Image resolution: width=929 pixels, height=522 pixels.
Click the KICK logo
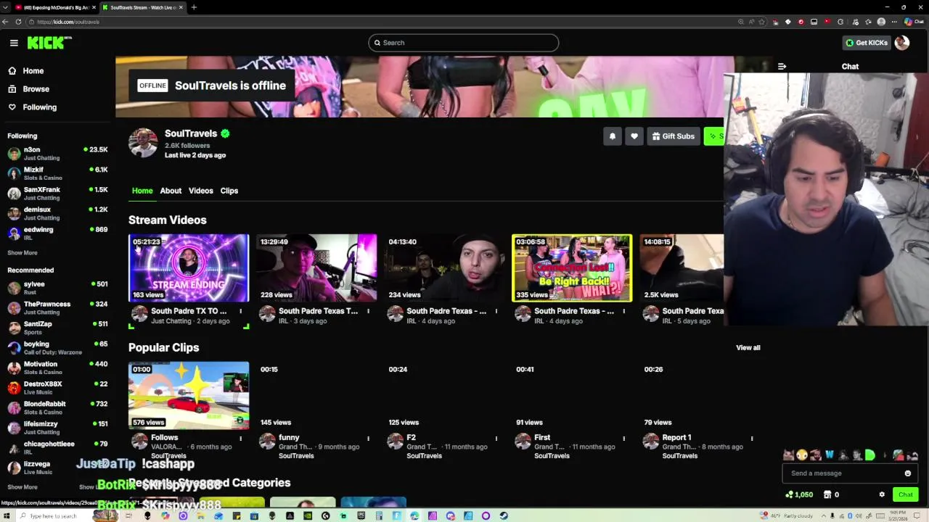[x=49, y=43]
